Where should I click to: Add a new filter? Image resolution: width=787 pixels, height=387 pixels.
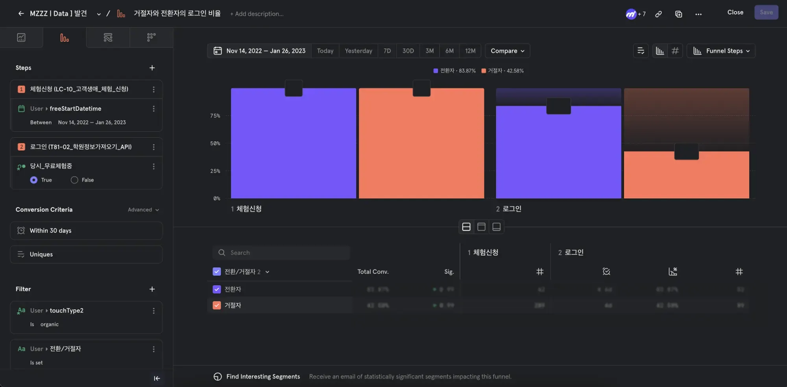pos(152,289)
